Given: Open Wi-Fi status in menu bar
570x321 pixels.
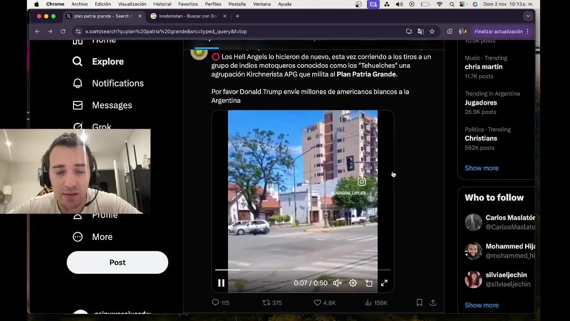Looking at the screenshot, I should pos(440,4).
